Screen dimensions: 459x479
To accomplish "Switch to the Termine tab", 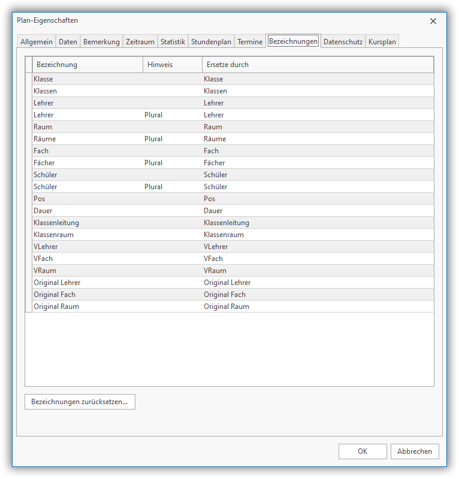I will pyautogui.click(x=250, y=42).
